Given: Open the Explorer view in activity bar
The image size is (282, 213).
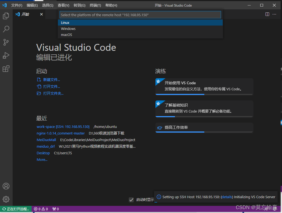Looking at the screenshot, I should click(x=6, y=16).
